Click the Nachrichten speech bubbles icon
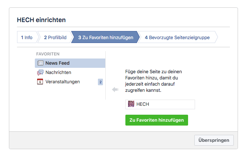250x155 pixels. [40, 72]
